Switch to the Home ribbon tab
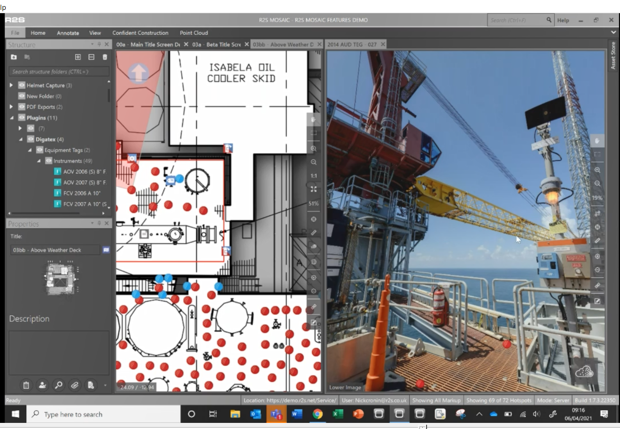Screen dimensions: 620x429 coord(38,33)
